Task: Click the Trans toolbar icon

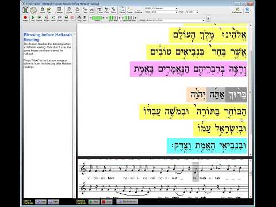Action: pyautogui.click(x=85, y=10)
